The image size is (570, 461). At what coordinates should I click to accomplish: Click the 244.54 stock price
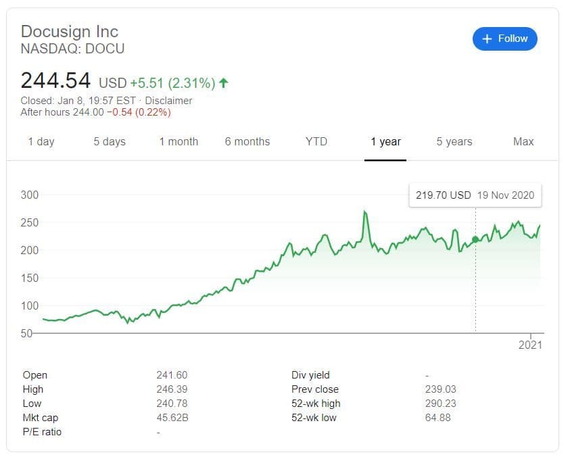click(55, 80)
